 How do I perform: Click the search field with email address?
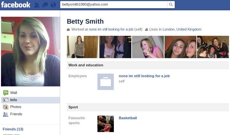click(x=114, y=5)
